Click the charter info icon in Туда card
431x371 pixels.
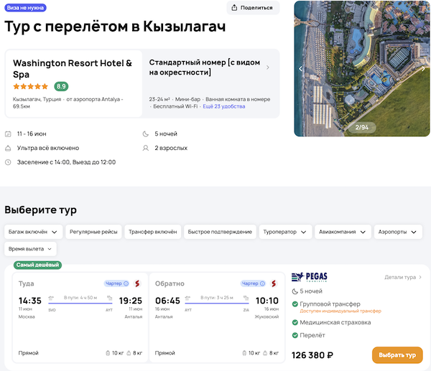click(x=126, y=283)
